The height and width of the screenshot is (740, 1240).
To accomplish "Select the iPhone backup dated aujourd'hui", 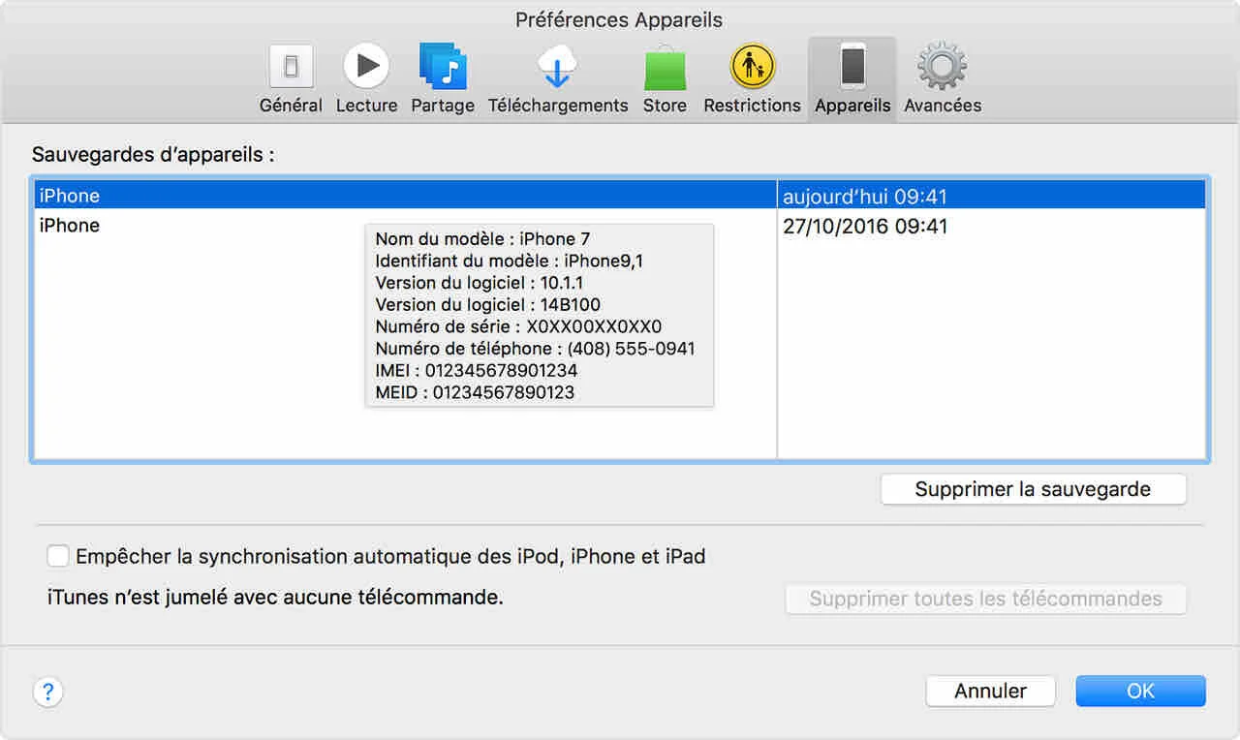I will click(620, 196).
